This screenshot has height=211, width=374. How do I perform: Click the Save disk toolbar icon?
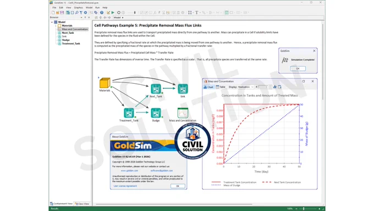point(62,13)
